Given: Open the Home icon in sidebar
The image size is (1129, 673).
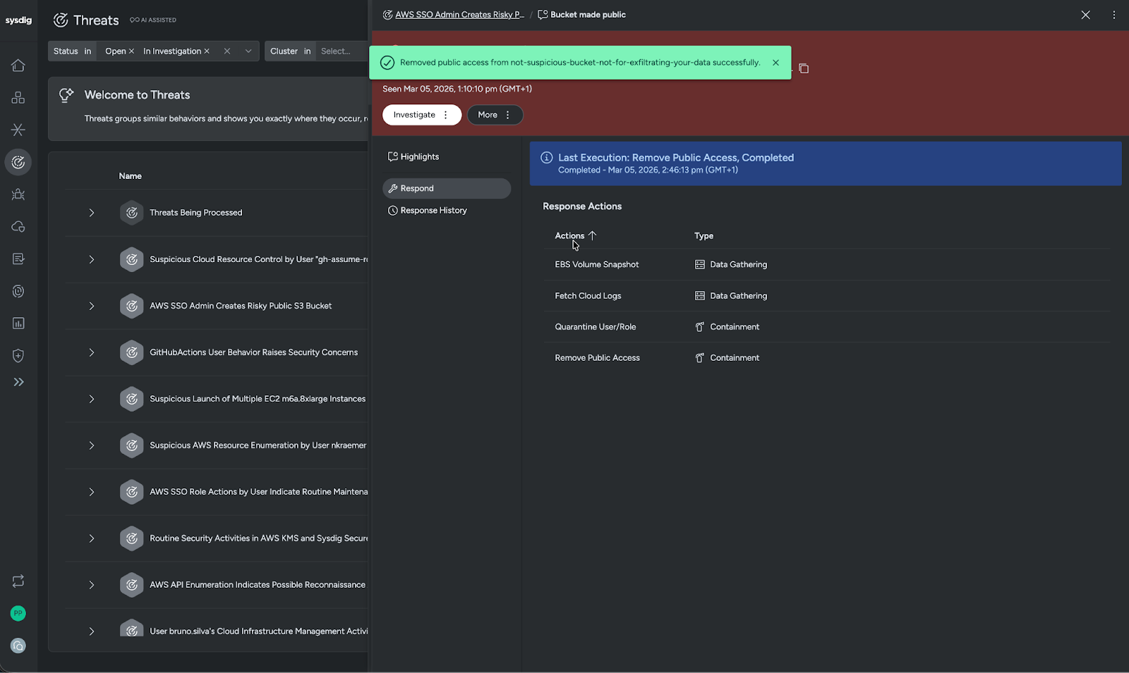Looking at the screenshot, I should click(x=18, y=65).
